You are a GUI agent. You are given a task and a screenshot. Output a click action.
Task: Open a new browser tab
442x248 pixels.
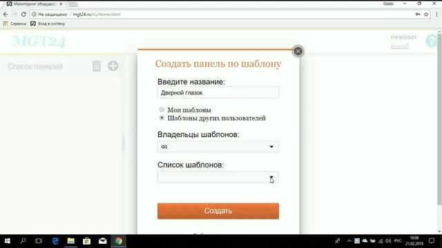click(x=73, y=4)
